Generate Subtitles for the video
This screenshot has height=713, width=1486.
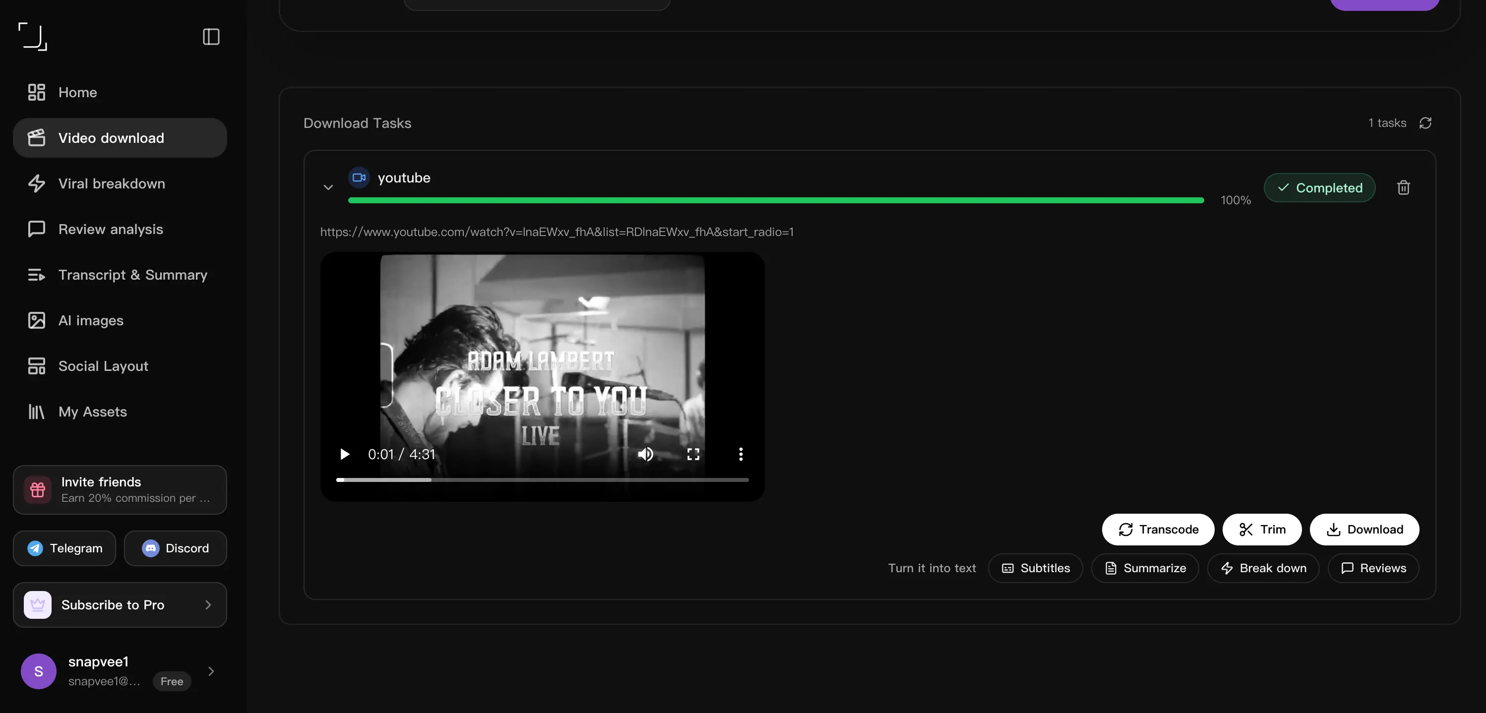pos(1036,568)
